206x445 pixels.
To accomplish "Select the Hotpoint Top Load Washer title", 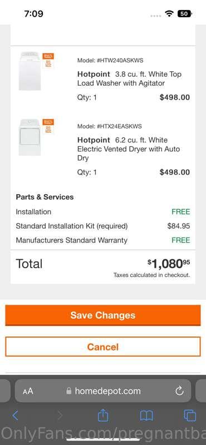I will click(129, 78).
